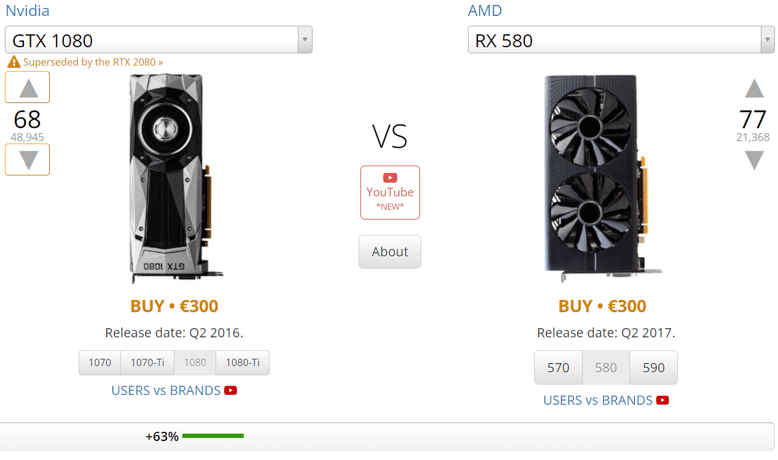This screenshot has width=778, height=460.
Task: Select the 1080-Ti model tab
Action: (243, 362)
